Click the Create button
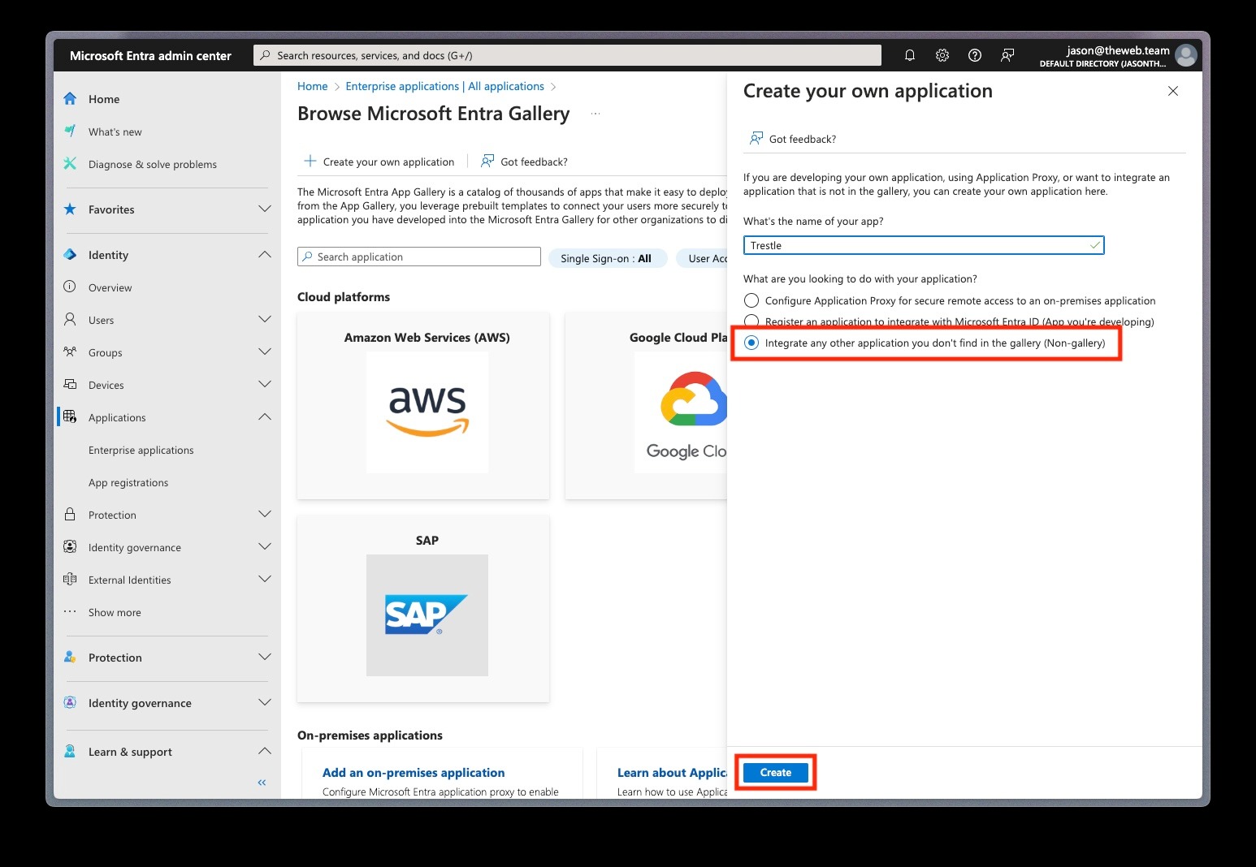Image resolution: width=1256 pixels, height=867 pixels. (776, 772)
